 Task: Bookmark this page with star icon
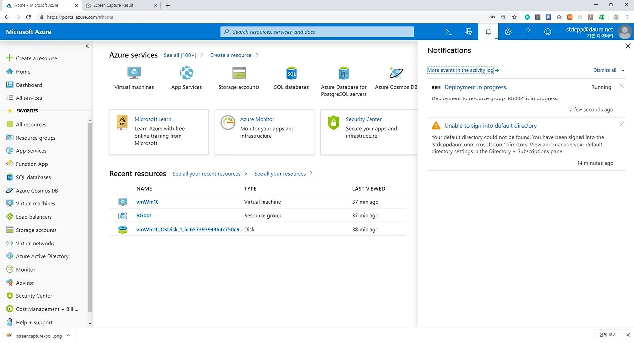point(514,17)
